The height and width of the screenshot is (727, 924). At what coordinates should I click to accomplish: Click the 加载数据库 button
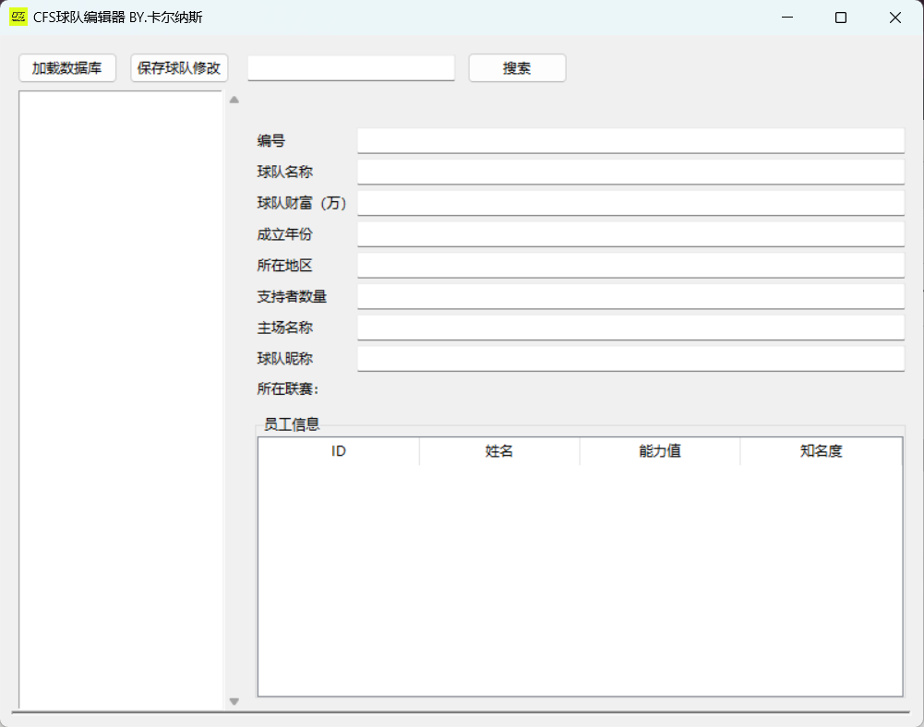tap(67, 68)
